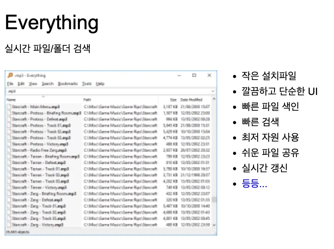Click path cell of the Main Menu.mp3 row

point(121,106)
